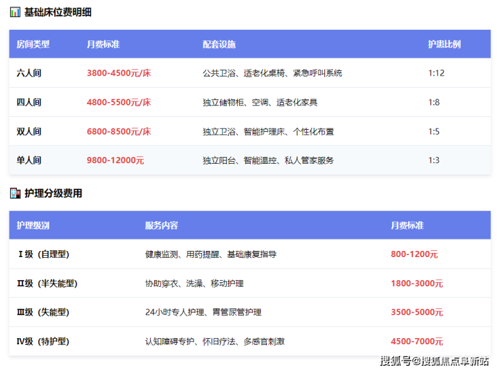
Task: Click the ratio 1:5
Action: point(434,131)
